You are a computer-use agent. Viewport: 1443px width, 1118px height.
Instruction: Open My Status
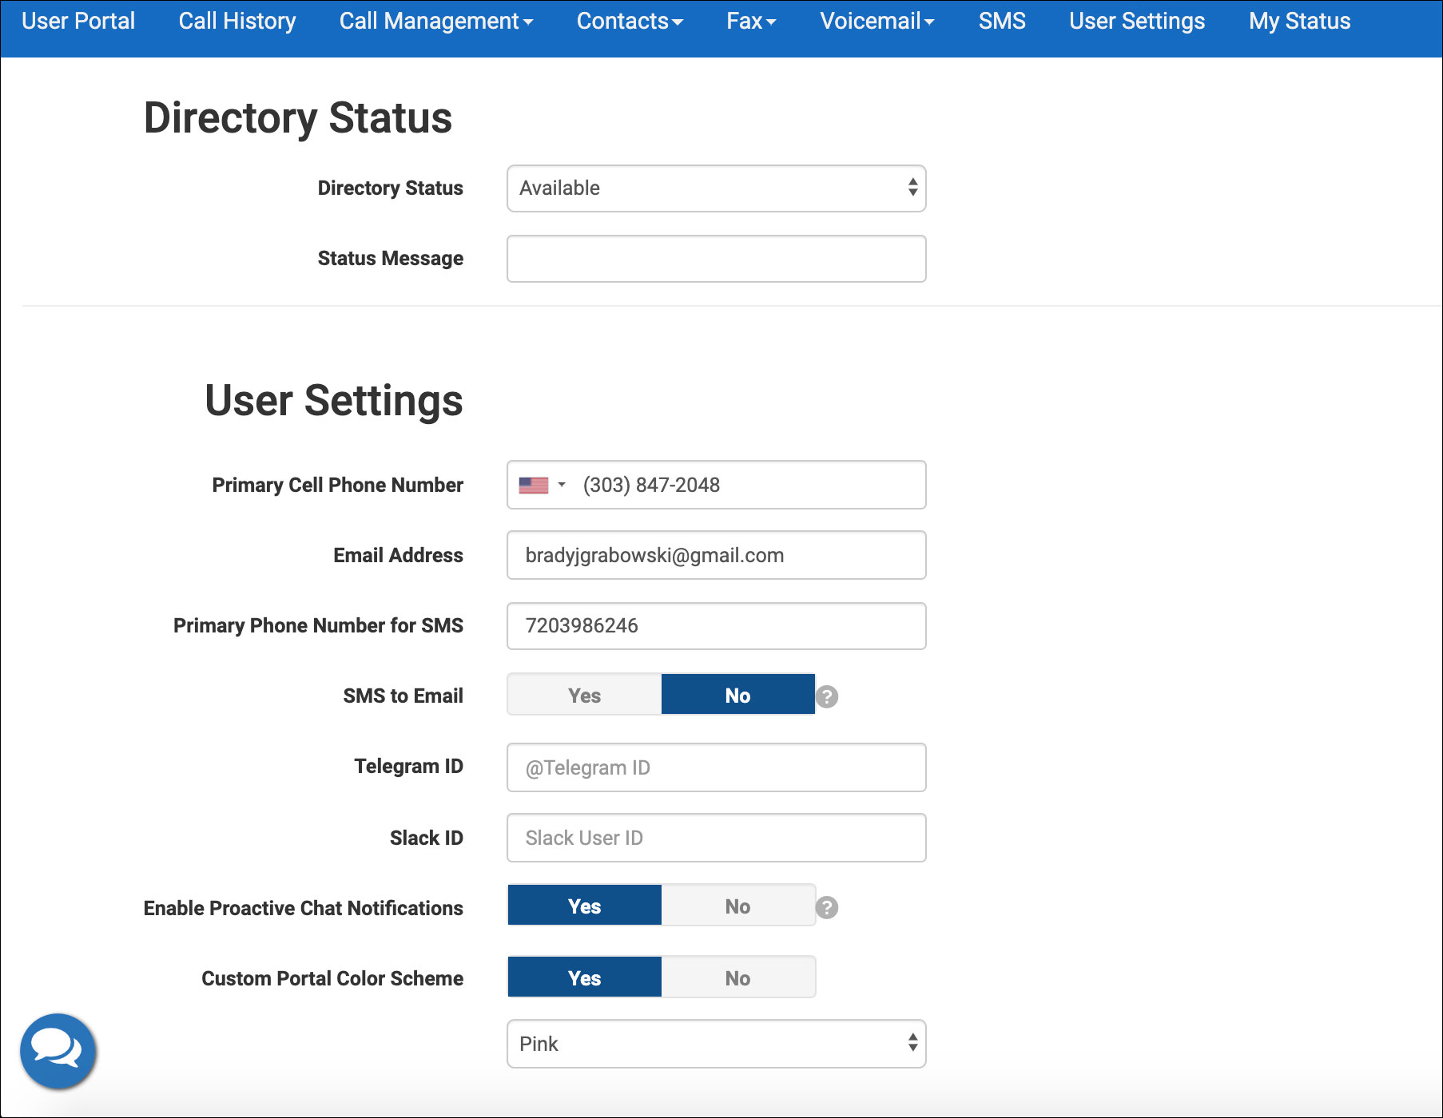[1298, 22]
